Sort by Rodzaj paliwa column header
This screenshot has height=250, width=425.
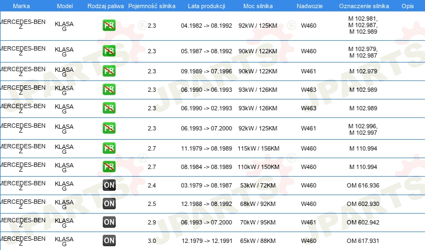click(x=105, y=6)
